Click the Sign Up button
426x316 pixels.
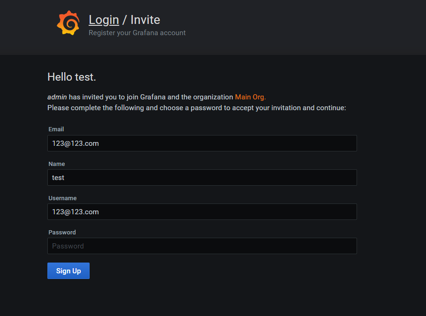click(x=68, y=271)
